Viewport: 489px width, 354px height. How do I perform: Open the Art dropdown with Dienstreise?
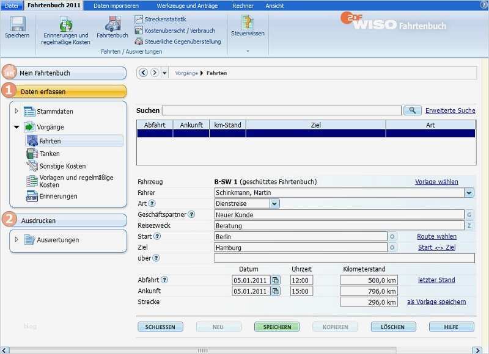[274, 204]
